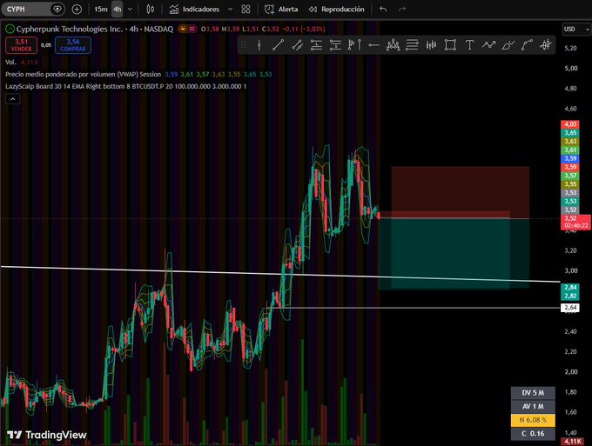592x446 pixels.
Task: Click the orange sun pre-market badge
Action: (183, 29)
